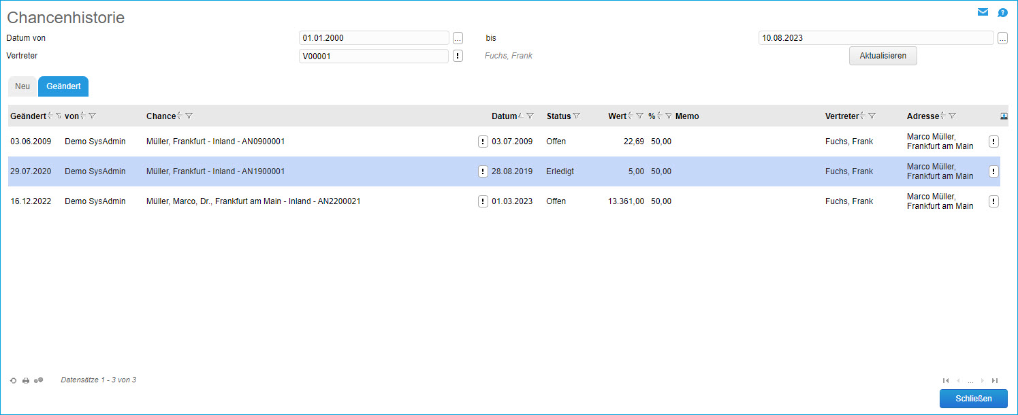Sort table by Wert column arrows
The width and height of the screenshot is (1018, 415).
pos(631,116)
